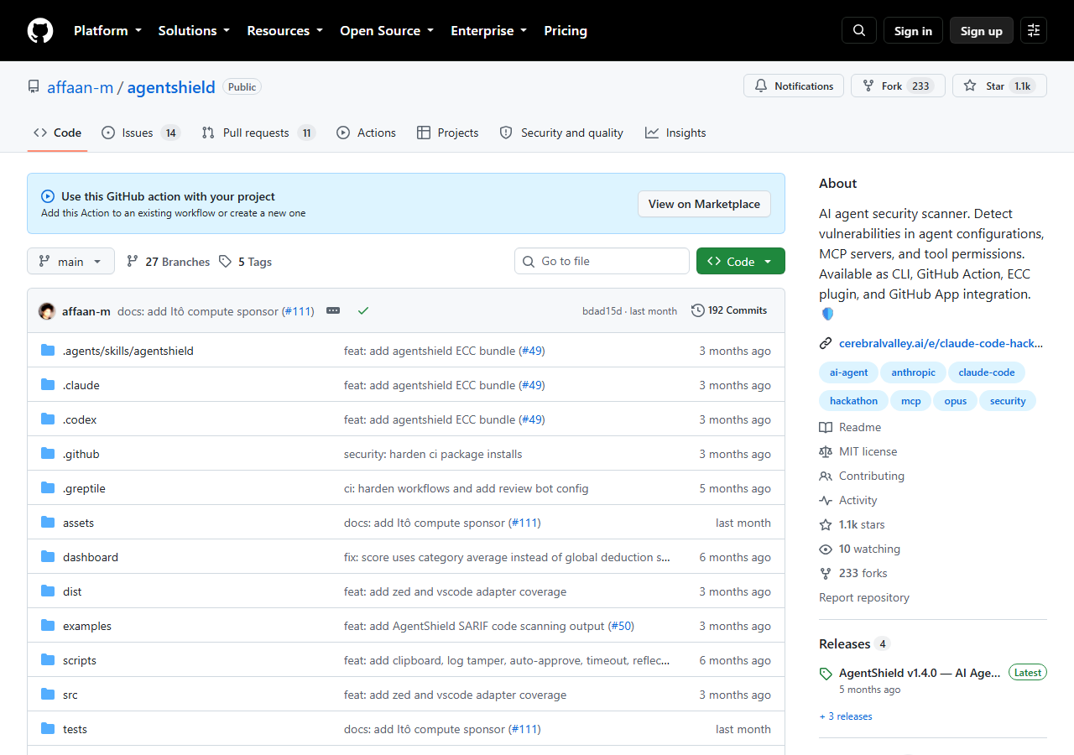Open the affaan-m owner link in repo title

(x=80, y=87)
